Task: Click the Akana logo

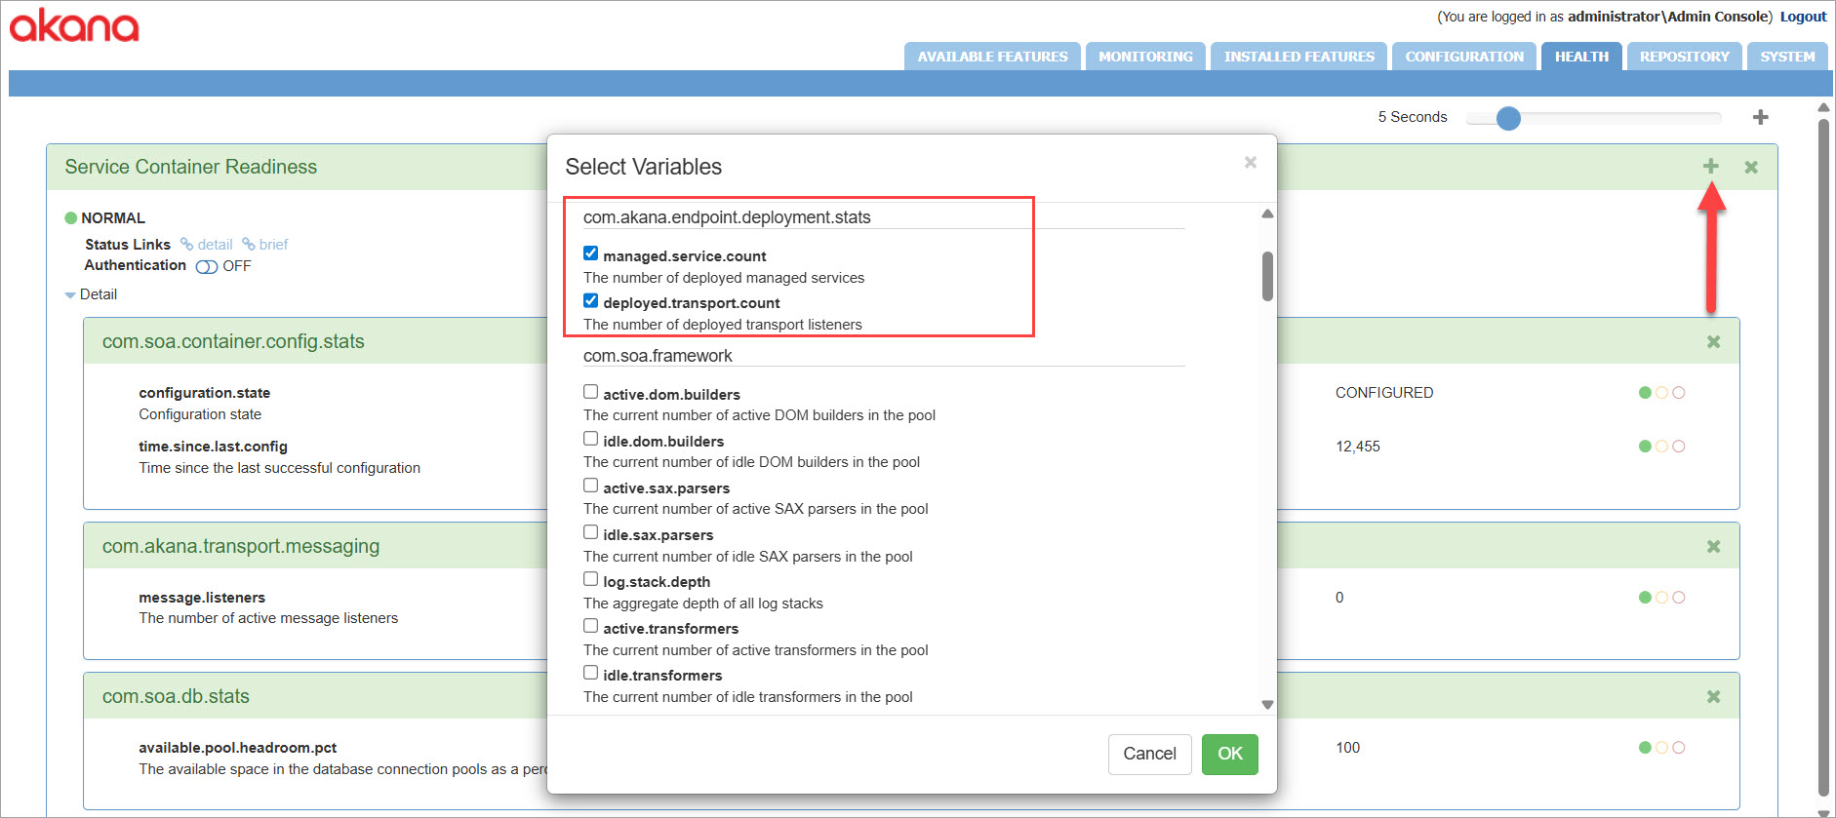Action: [74, 25]
